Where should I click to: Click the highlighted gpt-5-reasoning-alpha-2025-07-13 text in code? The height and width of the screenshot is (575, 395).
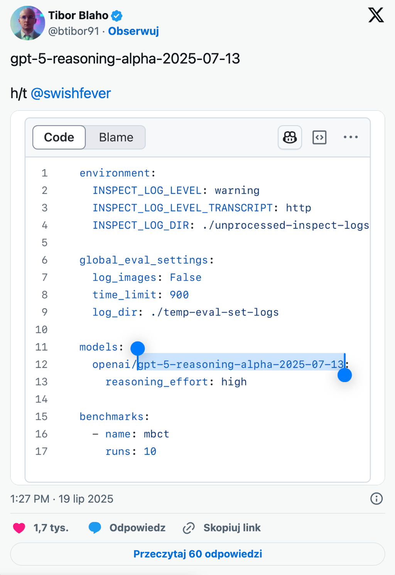[241, 364]
